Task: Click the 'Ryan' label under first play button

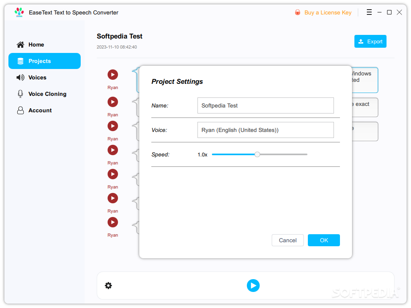Action: pos(113,87)
